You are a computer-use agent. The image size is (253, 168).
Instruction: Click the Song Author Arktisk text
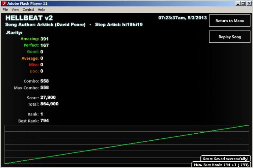click(45, 25)
